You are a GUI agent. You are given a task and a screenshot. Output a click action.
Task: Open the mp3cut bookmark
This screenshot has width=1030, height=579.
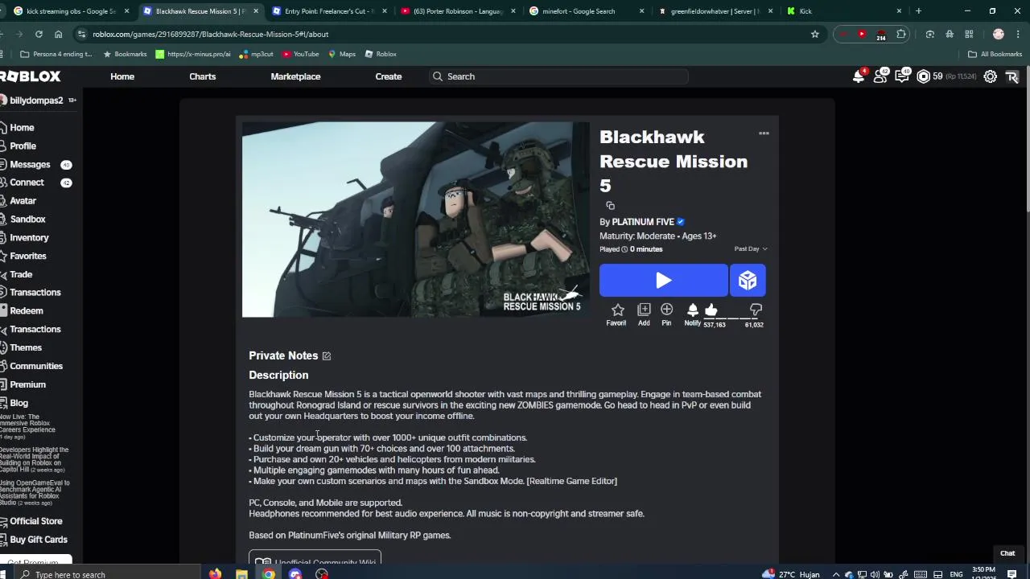click(255, 54)
